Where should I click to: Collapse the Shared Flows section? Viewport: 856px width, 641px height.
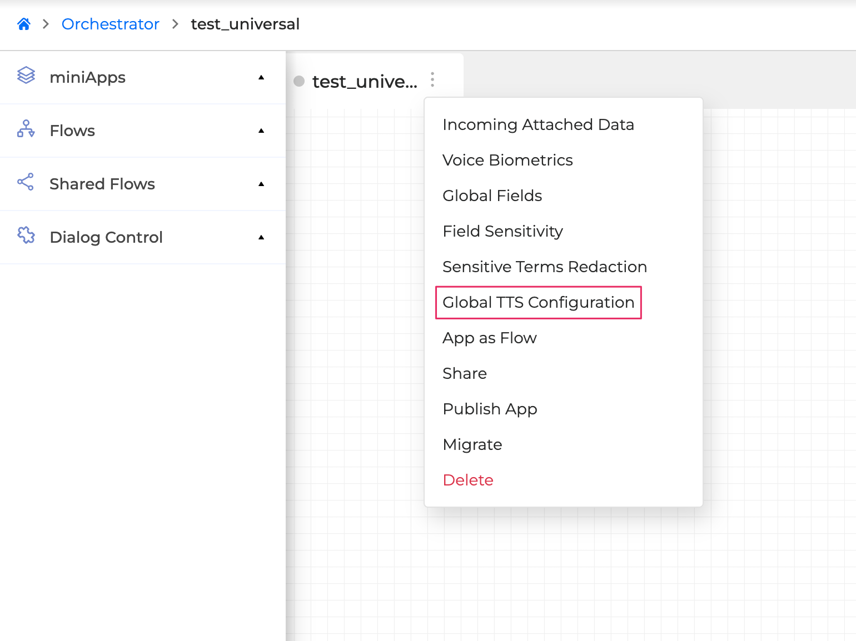261,184
